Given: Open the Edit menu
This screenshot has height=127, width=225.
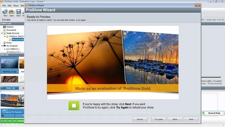Looking at the screenshot, I should 9,5.
